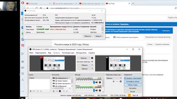Open Справка menu in OBS
177x99 pixels.
pyautogui.click(x=92, y=53)
